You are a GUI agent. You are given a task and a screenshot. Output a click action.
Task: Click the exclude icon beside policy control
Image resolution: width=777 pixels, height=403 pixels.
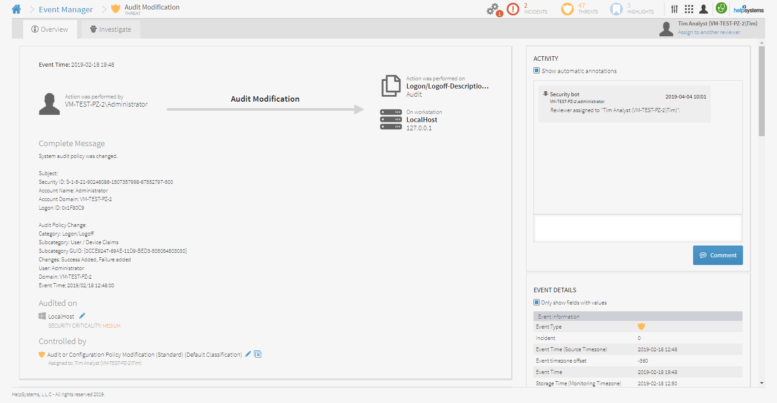258,354
